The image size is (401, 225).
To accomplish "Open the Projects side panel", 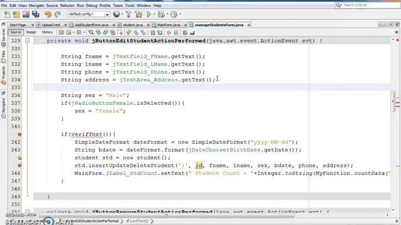I will click(3, 76).
